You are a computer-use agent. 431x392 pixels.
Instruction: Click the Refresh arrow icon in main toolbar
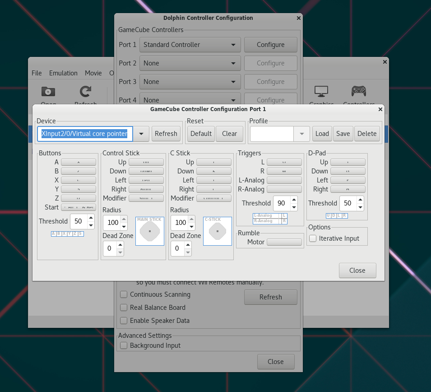pyautogui.click(x=85, y=92)
